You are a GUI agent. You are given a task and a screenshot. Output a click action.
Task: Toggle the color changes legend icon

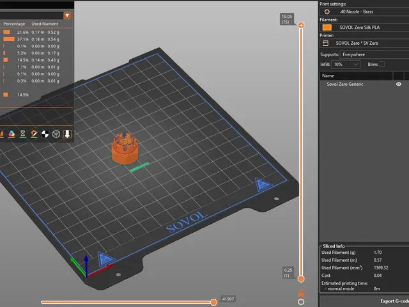pos(12,134)
